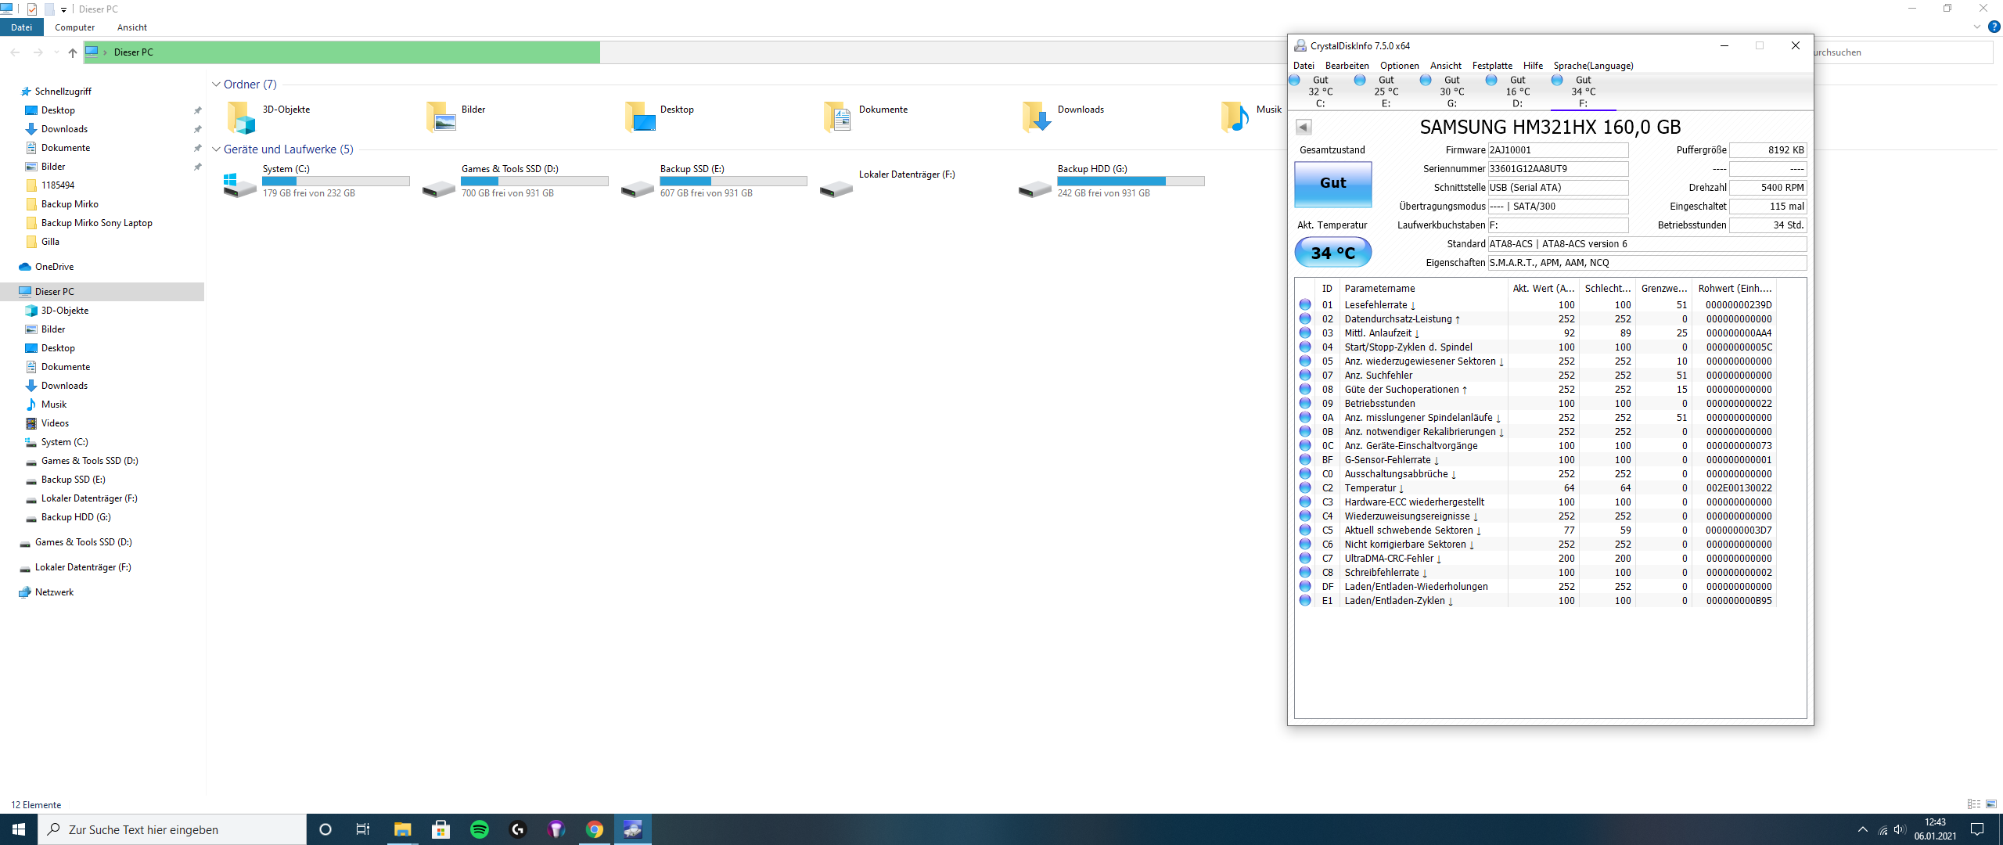The width and height of the screenshot is (2003, 845).
Task: Click the previous disk arrow in CrystalDiskInfo
Action: coord(1304,127)
